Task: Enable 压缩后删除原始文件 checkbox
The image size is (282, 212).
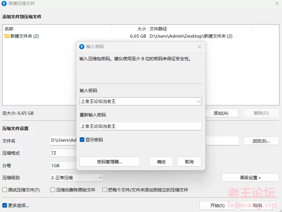Action: 53,190
